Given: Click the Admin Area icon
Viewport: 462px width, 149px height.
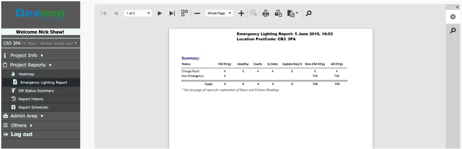Looking at the screenshot, I should pyautogui.click(x=5, y=116).
